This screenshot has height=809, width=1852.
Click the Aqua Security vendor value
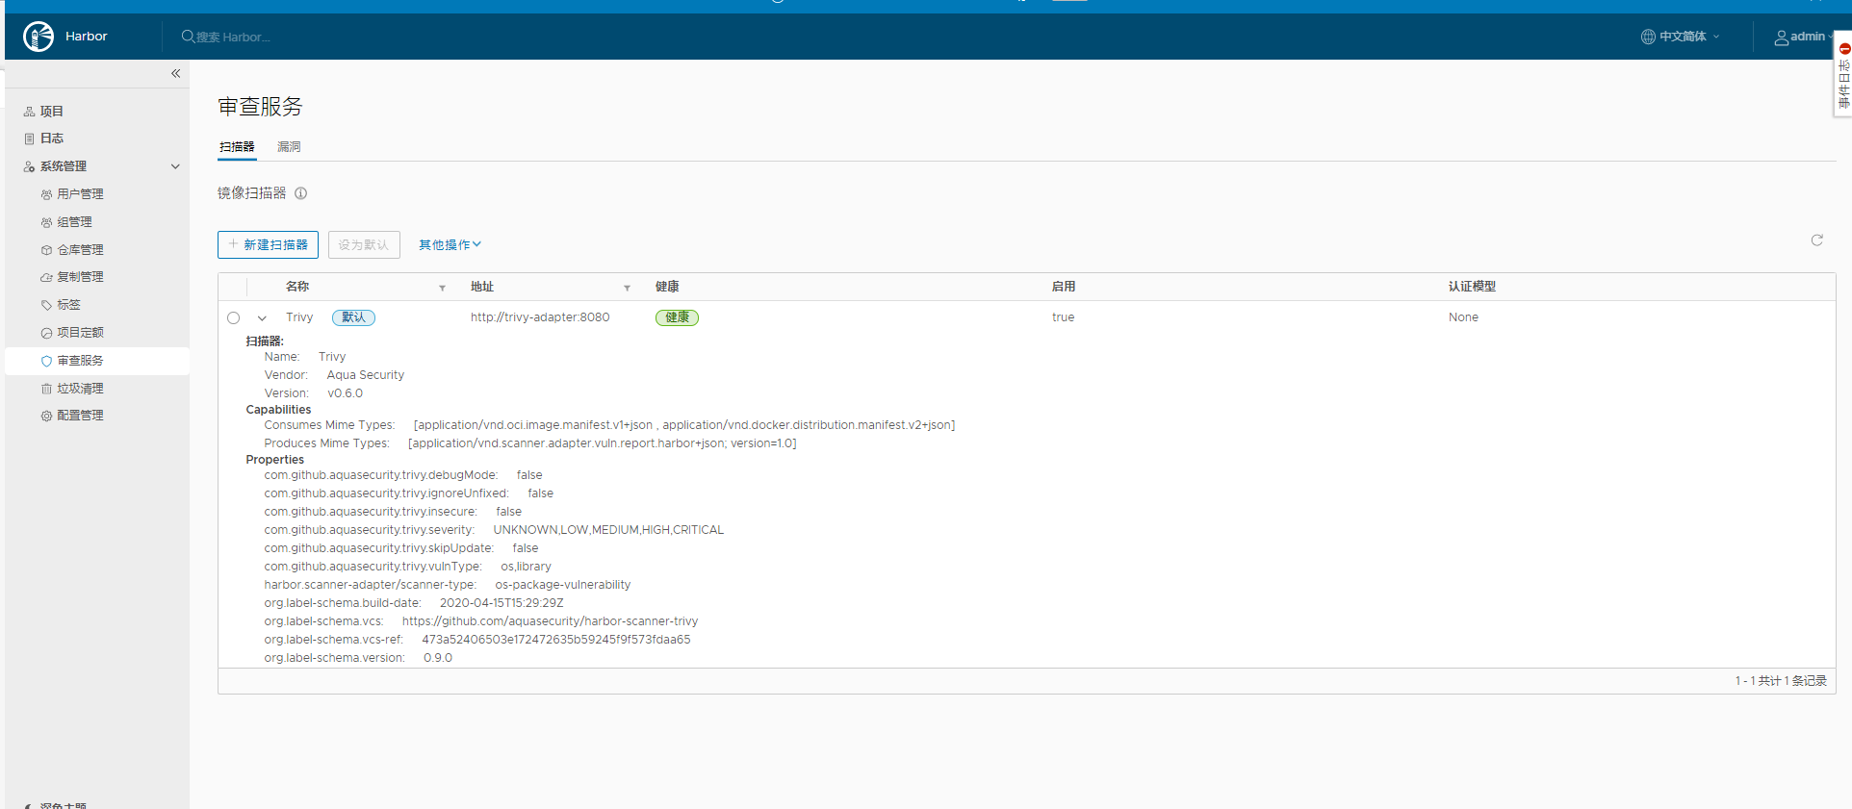click(366, 375)
